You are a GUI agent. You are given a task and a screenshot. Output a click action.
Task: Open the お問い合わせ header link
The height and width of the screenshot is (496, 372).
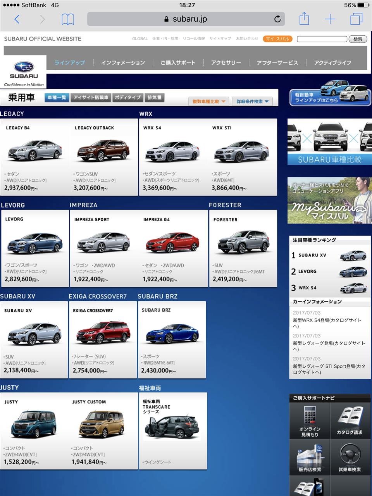(x=247, y=39)
